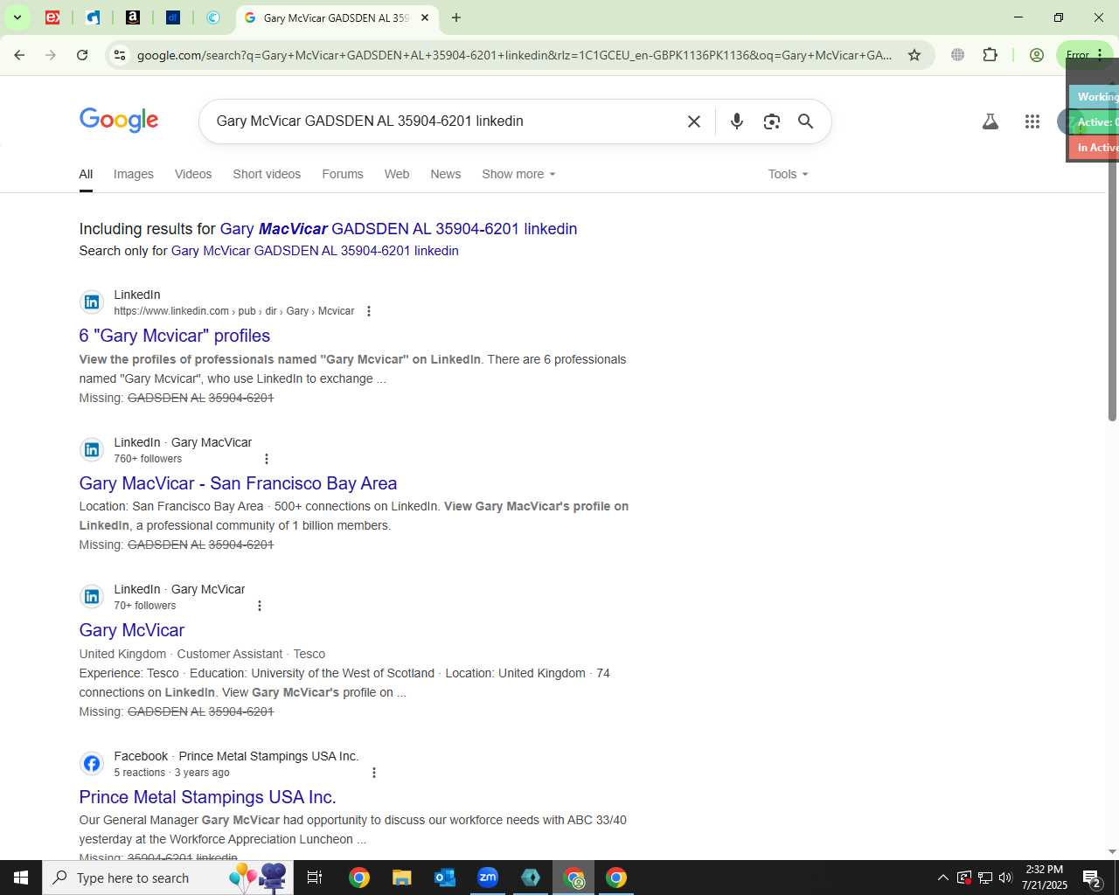
Task: Select the All results tab
Action: (x=86, y=174)
